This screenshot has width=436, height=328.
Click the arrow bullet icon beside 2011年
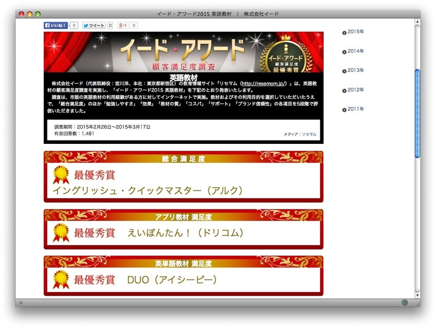click(x=344, y=110)
